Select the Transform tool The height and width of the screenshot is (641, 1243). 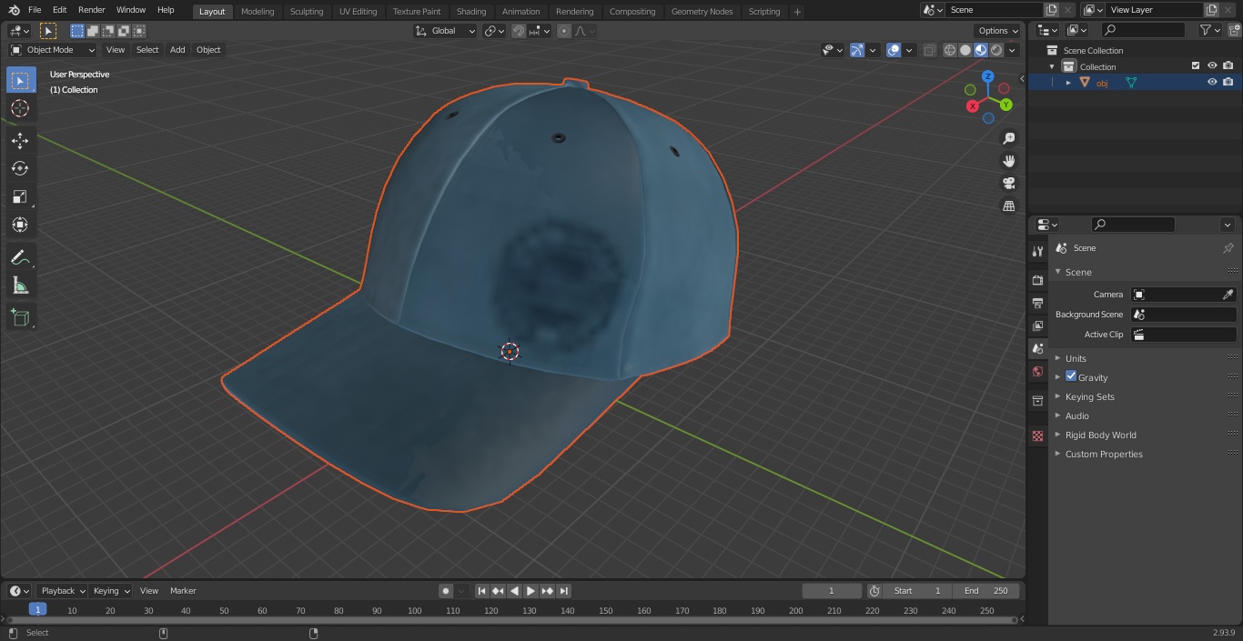point(20,225)
